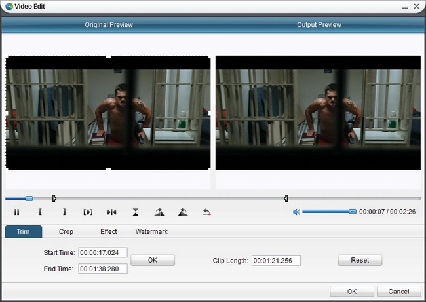This screenshot has width=426, height=302.
Task: Confirm trim times with adjacent OK button
Action: [x=153, y=260]
